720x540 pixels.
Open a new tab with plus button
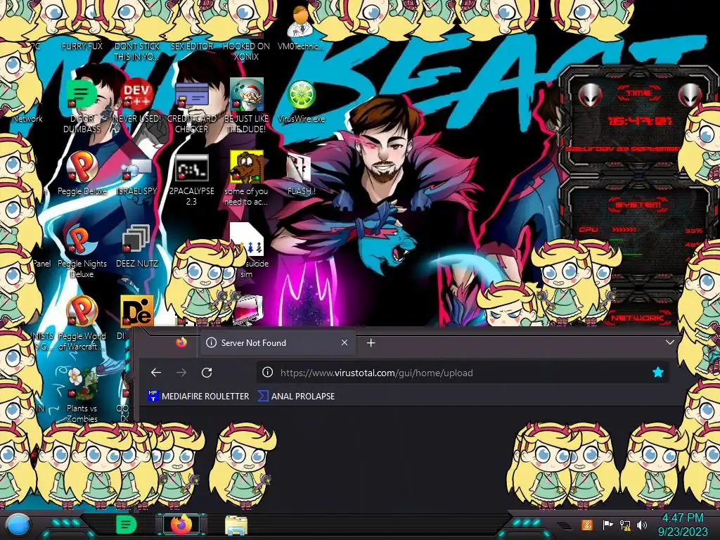[371, 342]
